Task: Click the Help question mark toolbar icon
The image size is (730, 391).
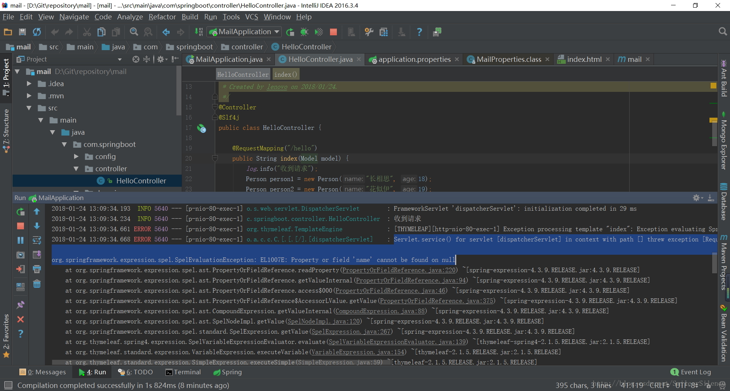Action: point(419,32)
